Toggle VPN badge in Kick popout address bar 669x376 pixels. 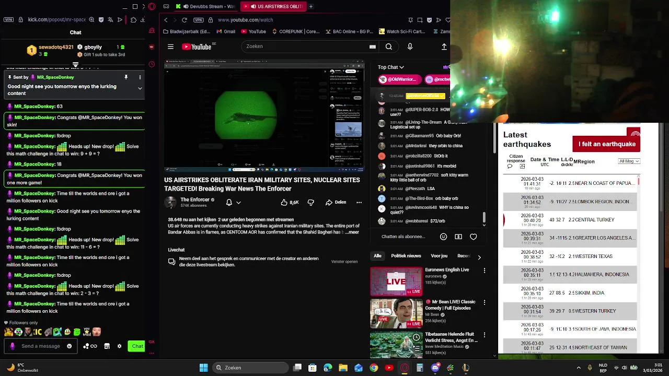coord(8,20)
